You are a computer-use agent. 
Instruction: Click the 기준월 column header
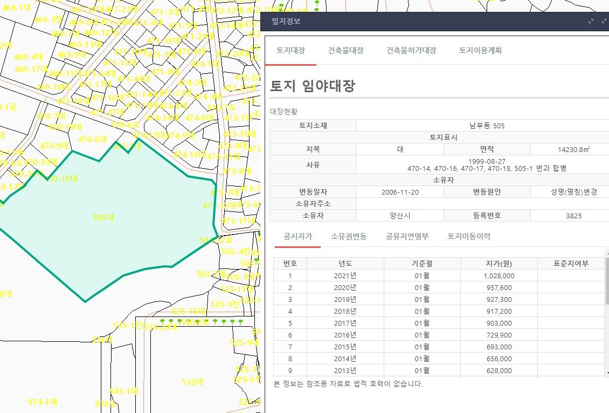click(x=422, y=264)
